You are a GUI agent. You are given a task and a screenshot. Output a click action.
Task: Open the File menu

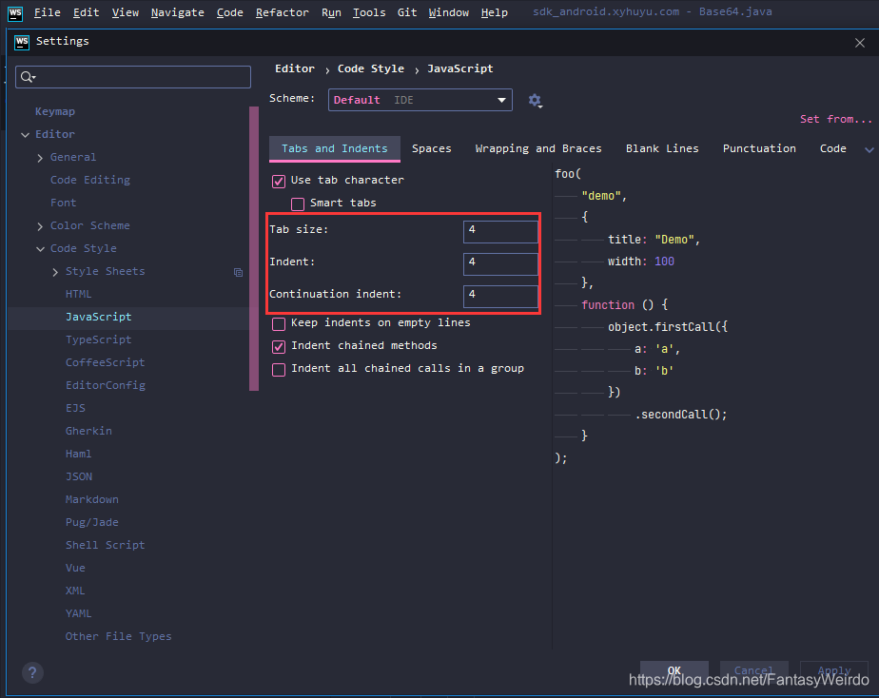click(x=48, y=12)
